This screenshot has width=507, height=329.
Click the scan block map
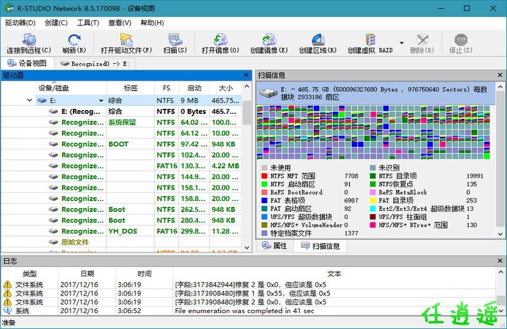373,132
